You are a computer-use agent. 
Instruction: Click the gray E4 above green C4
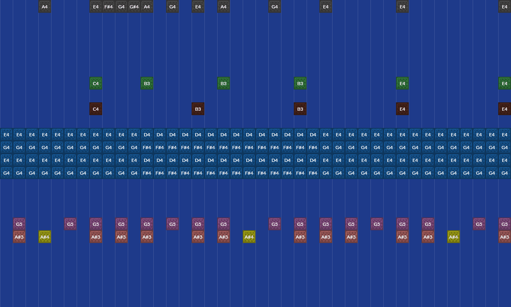coord(96,7)
